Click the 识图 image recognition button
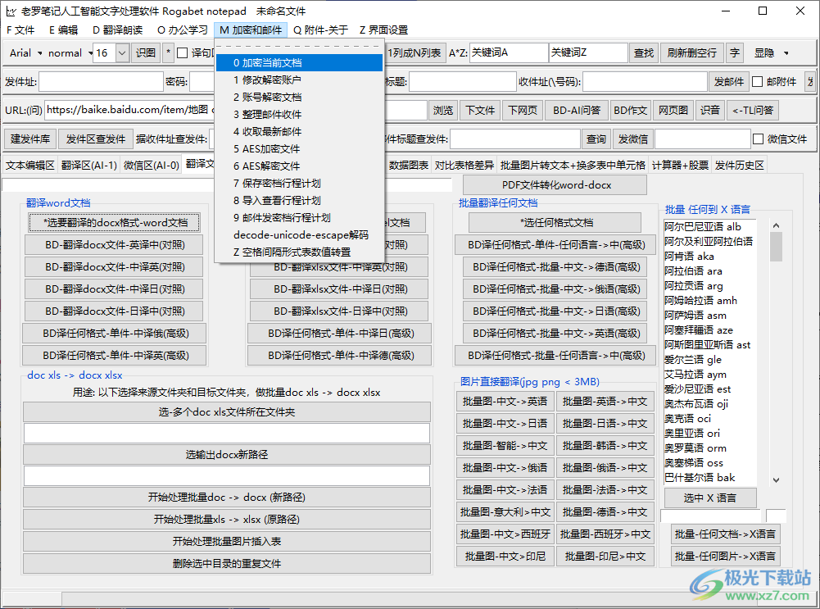The height and width of the screenshot is (609, 820). point(146,52)
